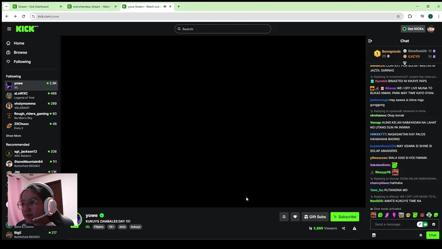Open aLoWXC channel from sidebar
Viewport: 442px width, 249px height.
31,95
